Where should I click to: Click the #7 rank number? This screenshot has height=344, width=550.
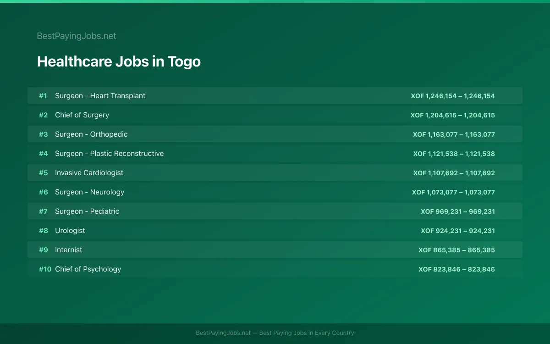pyautogui.click(x=43, y=211)
